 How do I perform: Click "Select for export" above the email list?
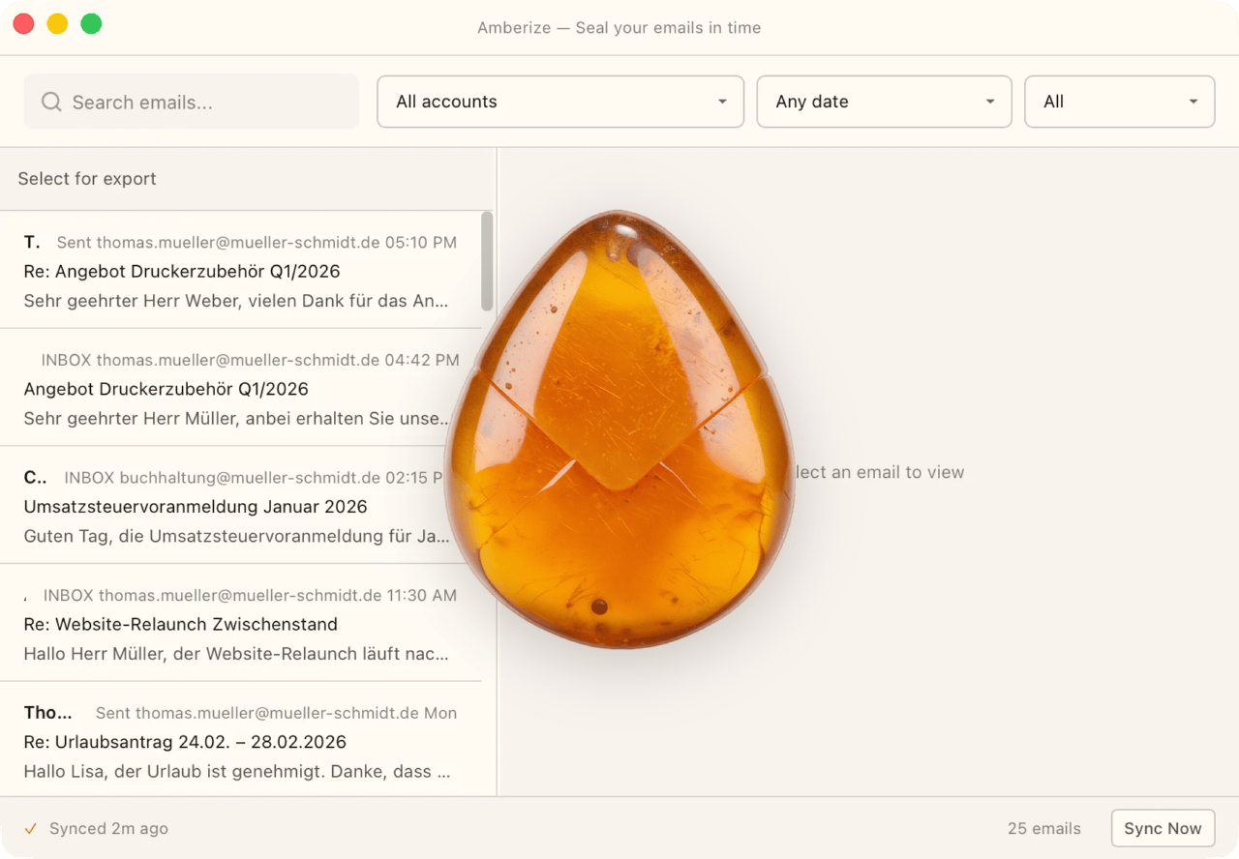coord(87,178)
